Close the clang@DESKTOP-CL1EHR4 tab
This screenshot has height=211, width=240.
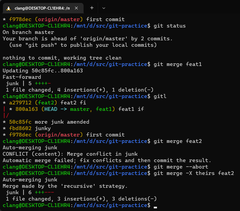[x=76, y=8]
